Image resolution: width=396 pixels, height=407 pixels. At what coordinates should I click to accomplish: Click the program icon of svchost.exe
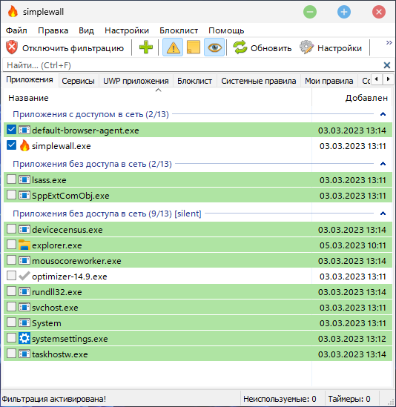pyautogui.click(x=24, y=308)
